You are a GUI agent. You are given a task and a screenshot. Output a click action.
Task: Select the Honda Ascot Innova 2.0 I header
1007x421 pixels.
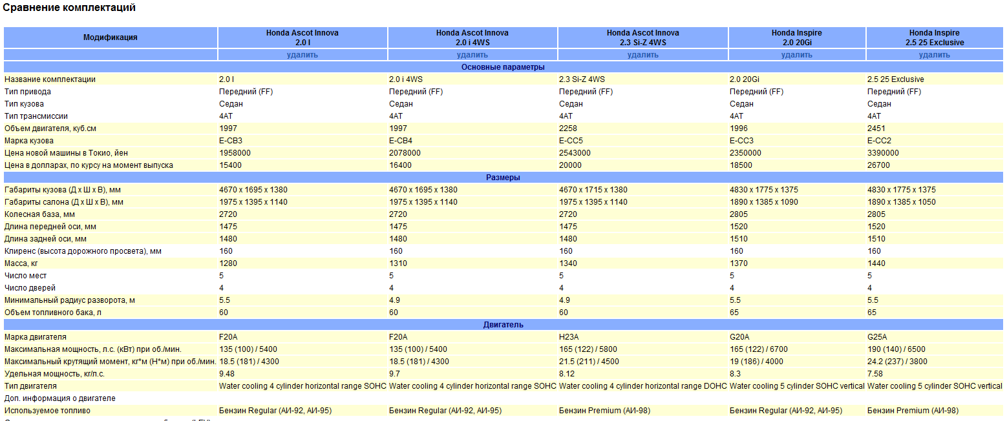point(302,37)
